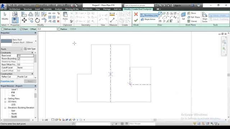
Task: Collapse the 3D Views tree node
Action: coord(5,102)
